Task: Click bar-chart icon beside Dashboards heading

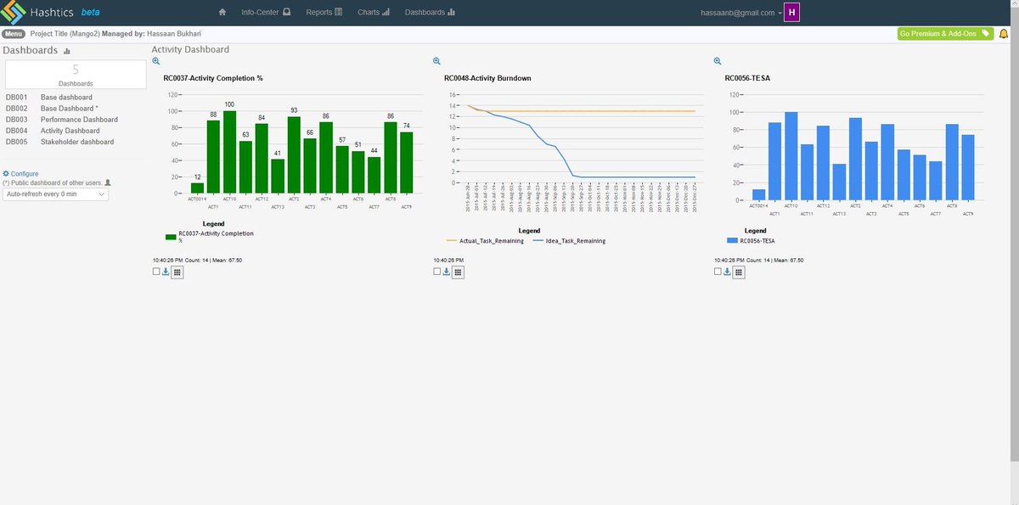Action: pyautogui.click(x=67, y=51)
